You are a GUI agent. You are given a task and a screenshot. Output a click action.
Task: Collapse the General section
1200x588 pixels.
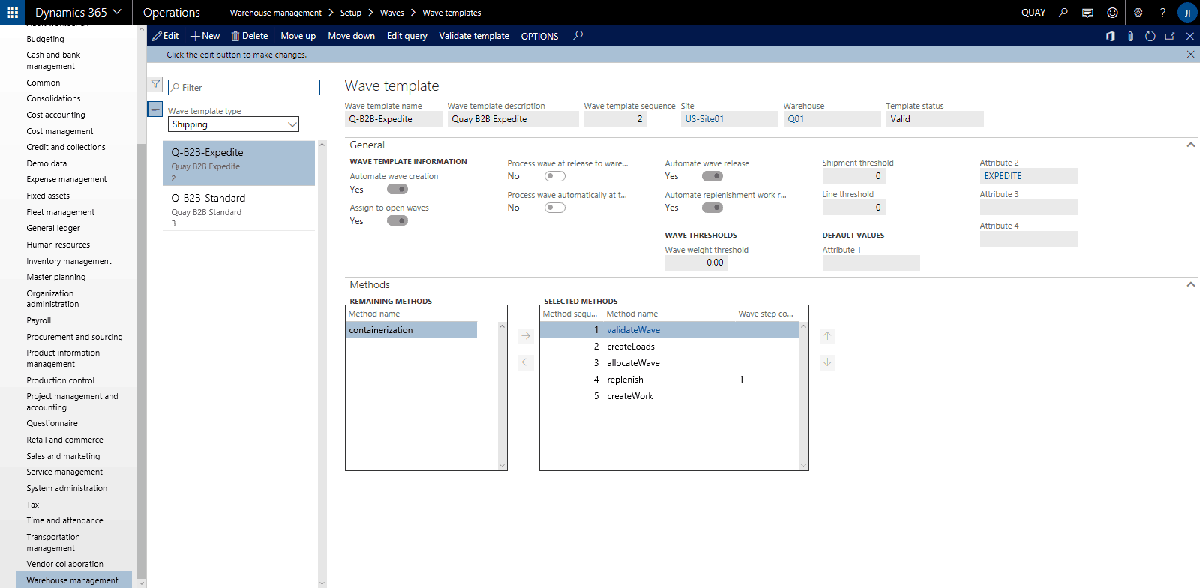tap(1190, 145)
